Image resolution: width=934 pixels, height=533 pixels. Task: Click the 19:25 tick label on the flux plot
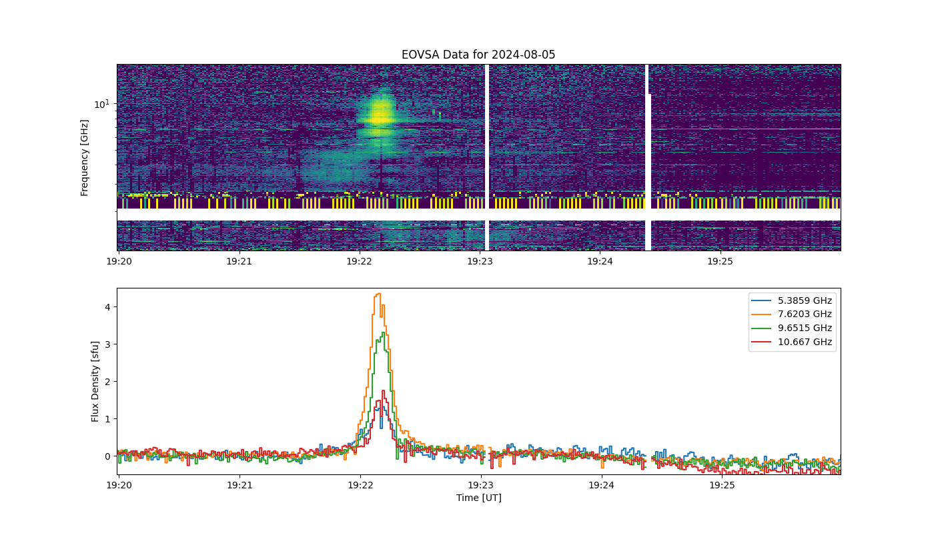click(x=721, y=485)
